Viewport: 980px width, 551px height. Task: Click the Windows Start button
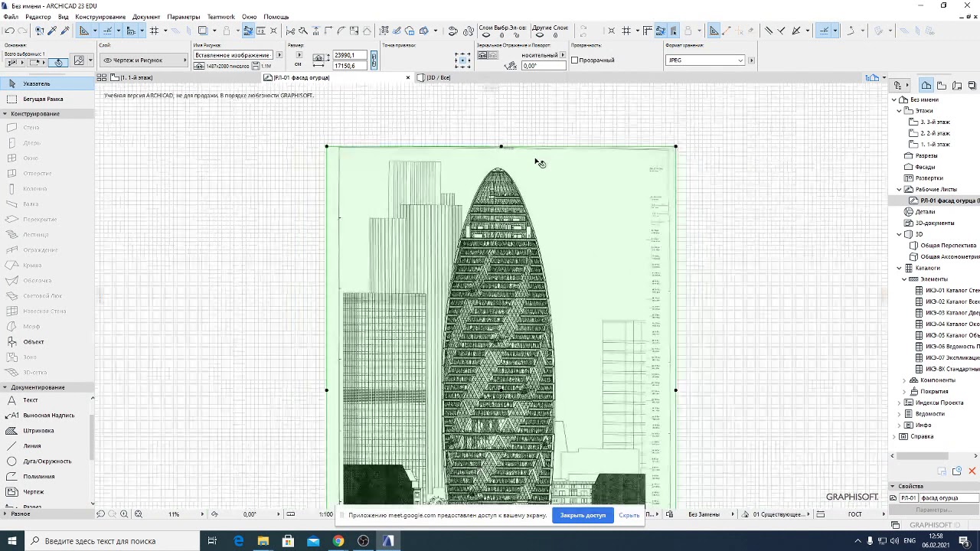14,541
